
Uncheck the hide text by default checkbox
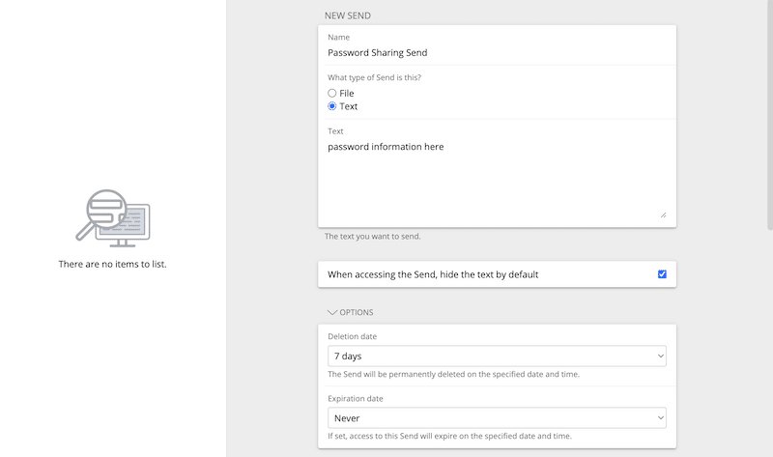click(662, 274)
